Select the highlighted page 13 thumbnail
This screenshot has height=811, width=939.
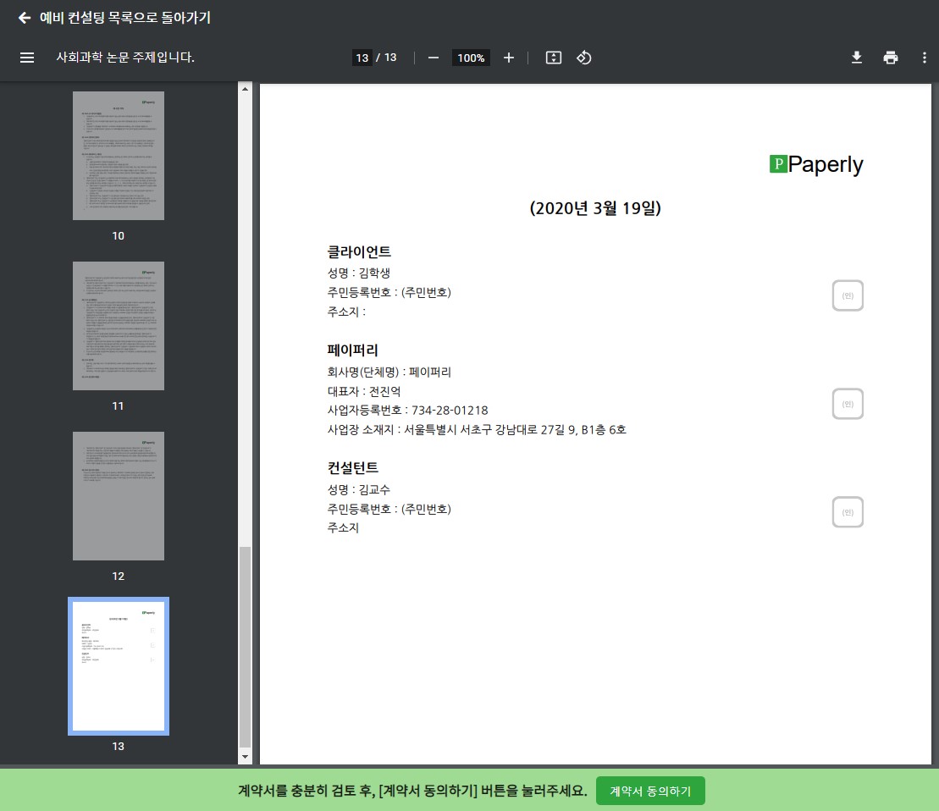click(119, 666)
